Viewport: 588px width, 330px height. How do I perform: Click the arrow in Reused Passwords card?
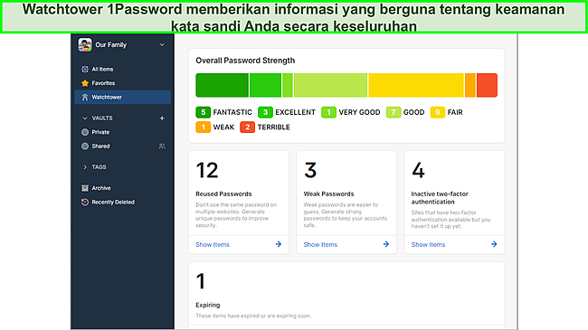coord(279,244)
